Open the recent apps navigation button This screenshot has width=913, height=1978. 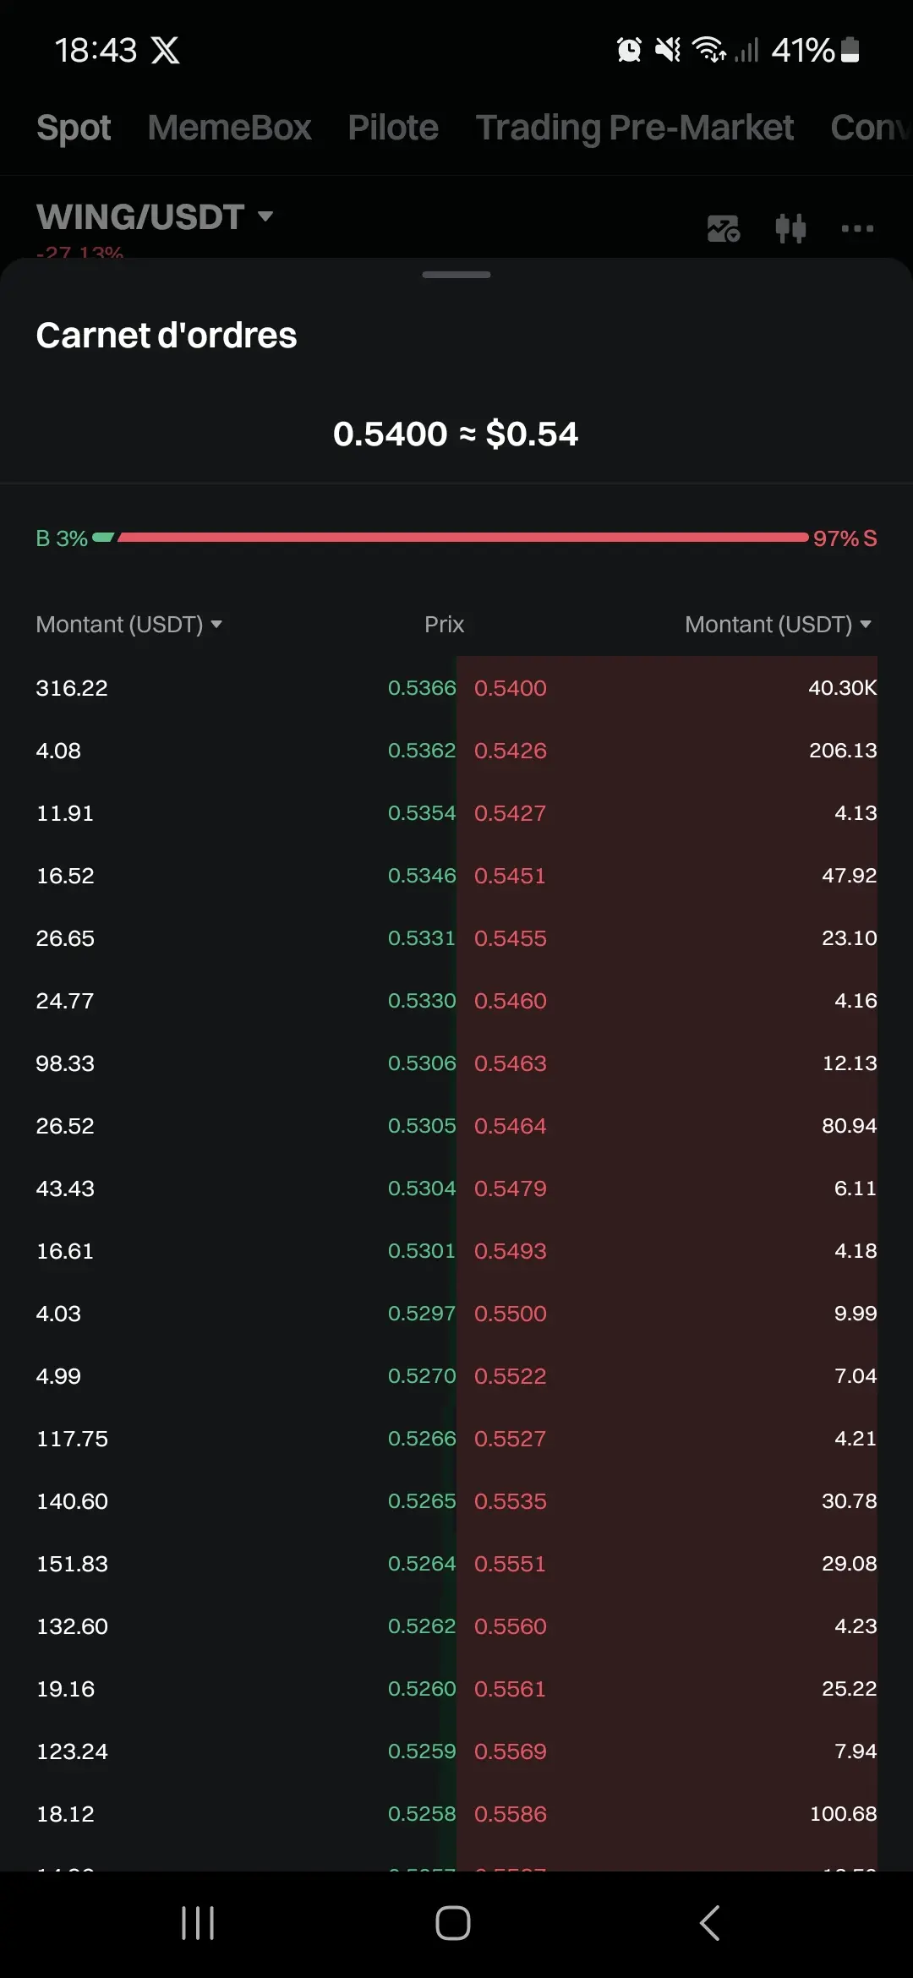(198, 1923)
